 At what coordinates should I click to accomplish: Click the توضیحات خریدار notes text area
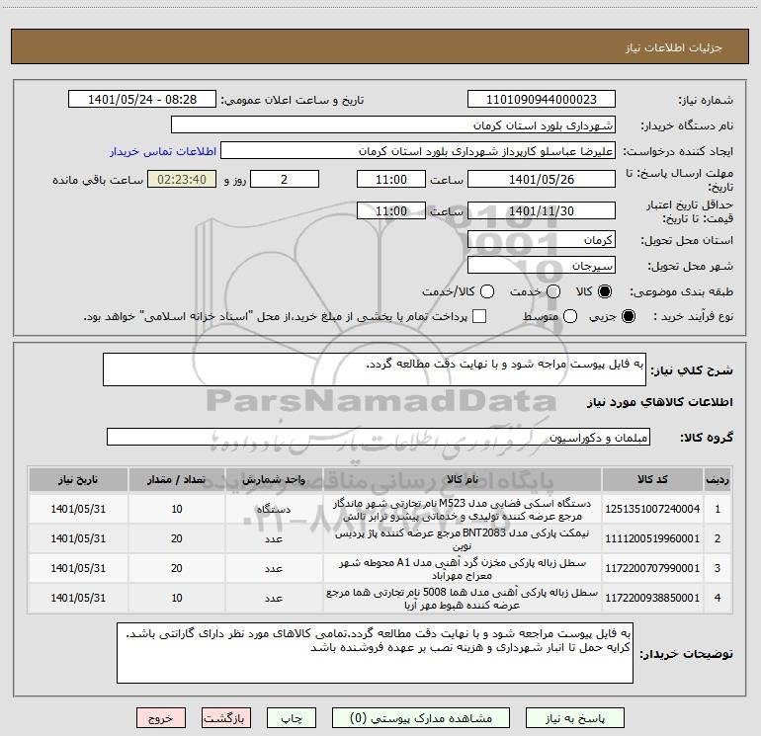pos(375,653)
